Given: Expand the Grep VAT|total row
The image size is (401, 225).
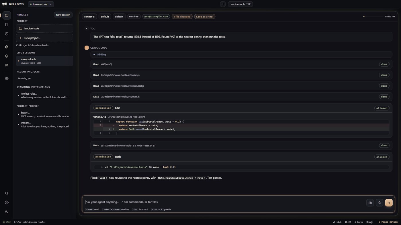Looking at the screenshot, I should click(241, 64).
